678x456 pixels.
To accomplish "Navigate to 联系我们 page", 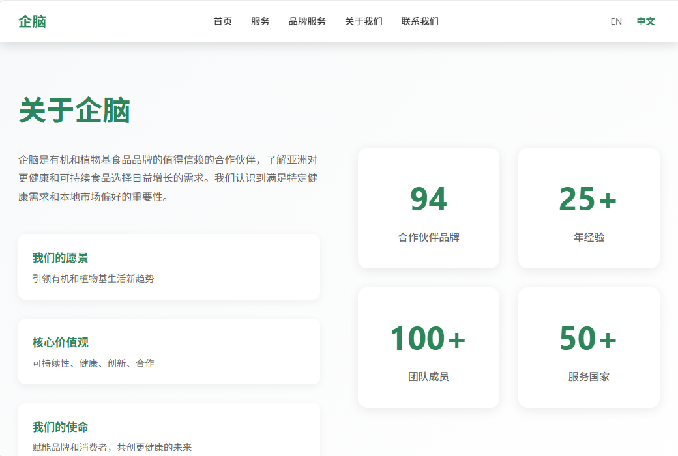I will click(x=420, y=21).
